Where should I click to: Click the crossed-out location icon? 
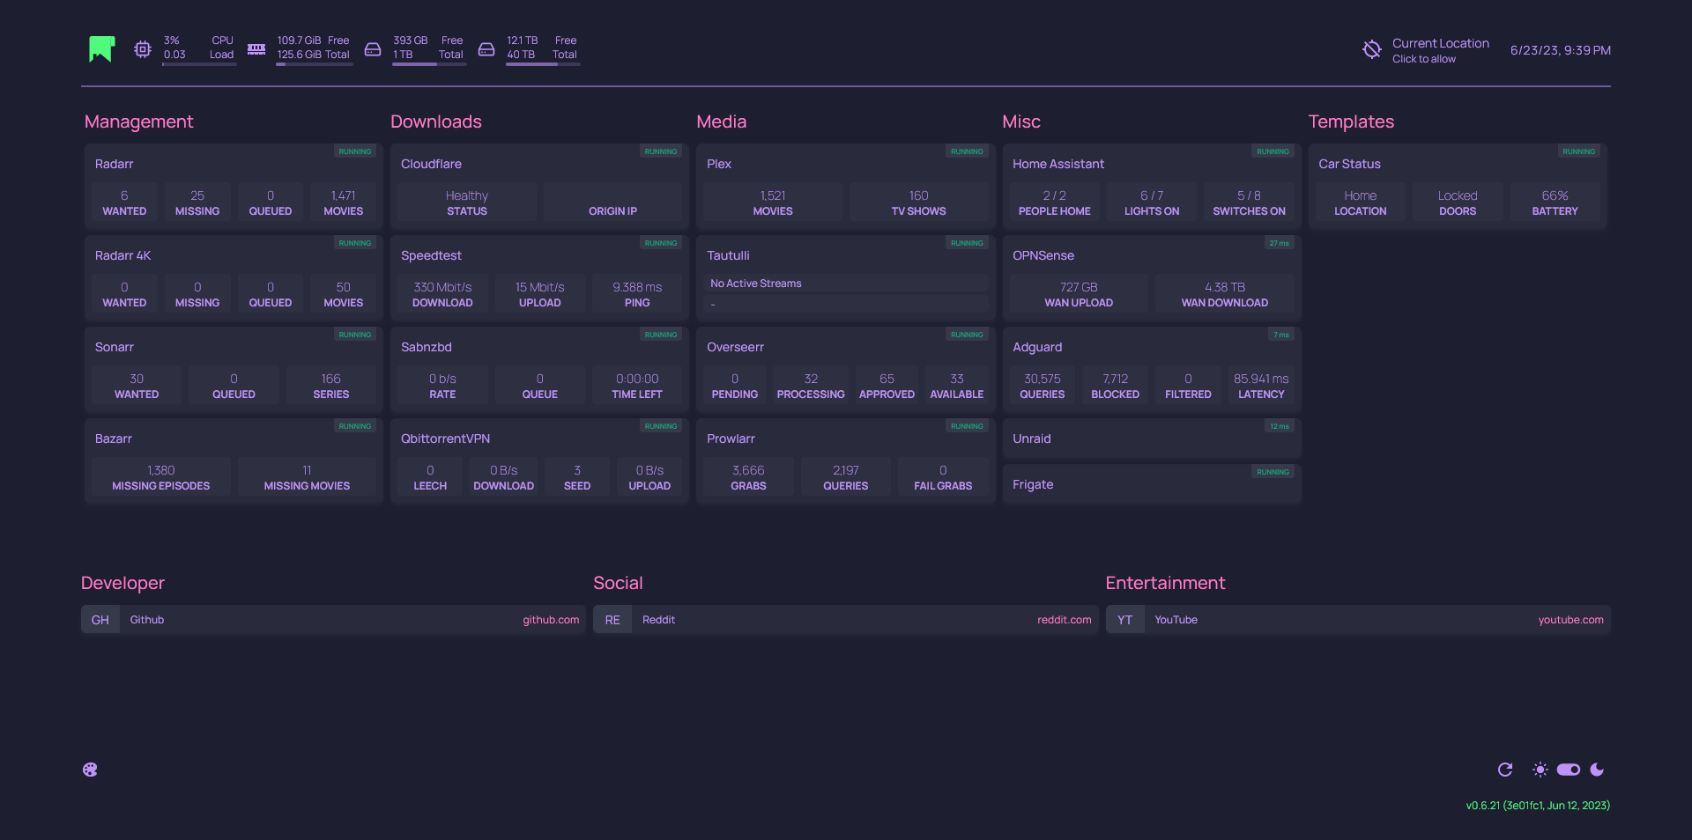(1372, 50)
